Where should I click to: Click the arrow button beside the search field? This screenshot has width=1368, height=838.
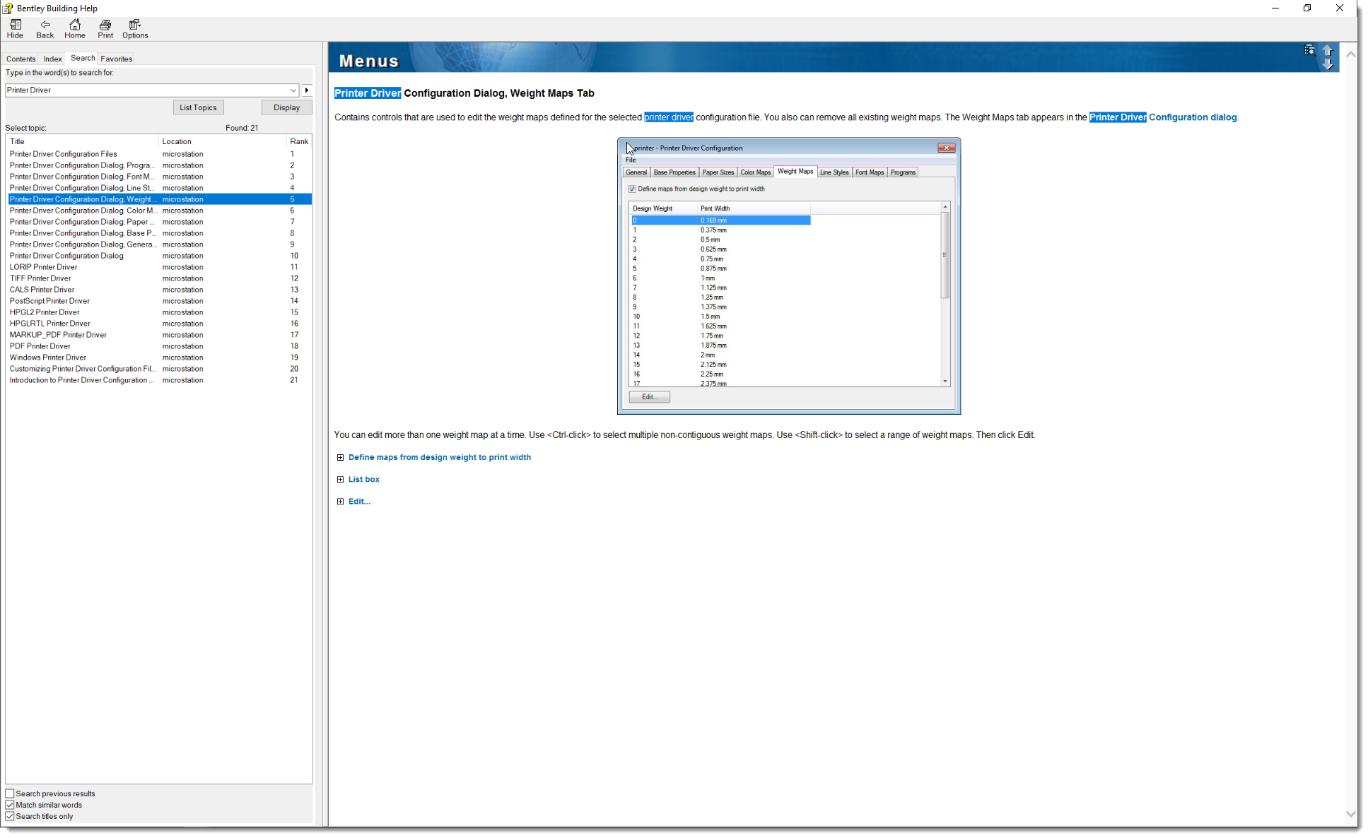(x=307, y=90)
